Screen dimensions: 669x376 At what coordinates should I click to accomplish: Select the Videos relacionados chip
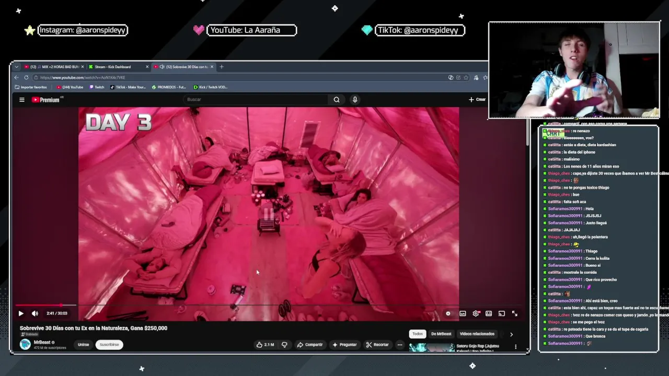(x=477, y=334)
